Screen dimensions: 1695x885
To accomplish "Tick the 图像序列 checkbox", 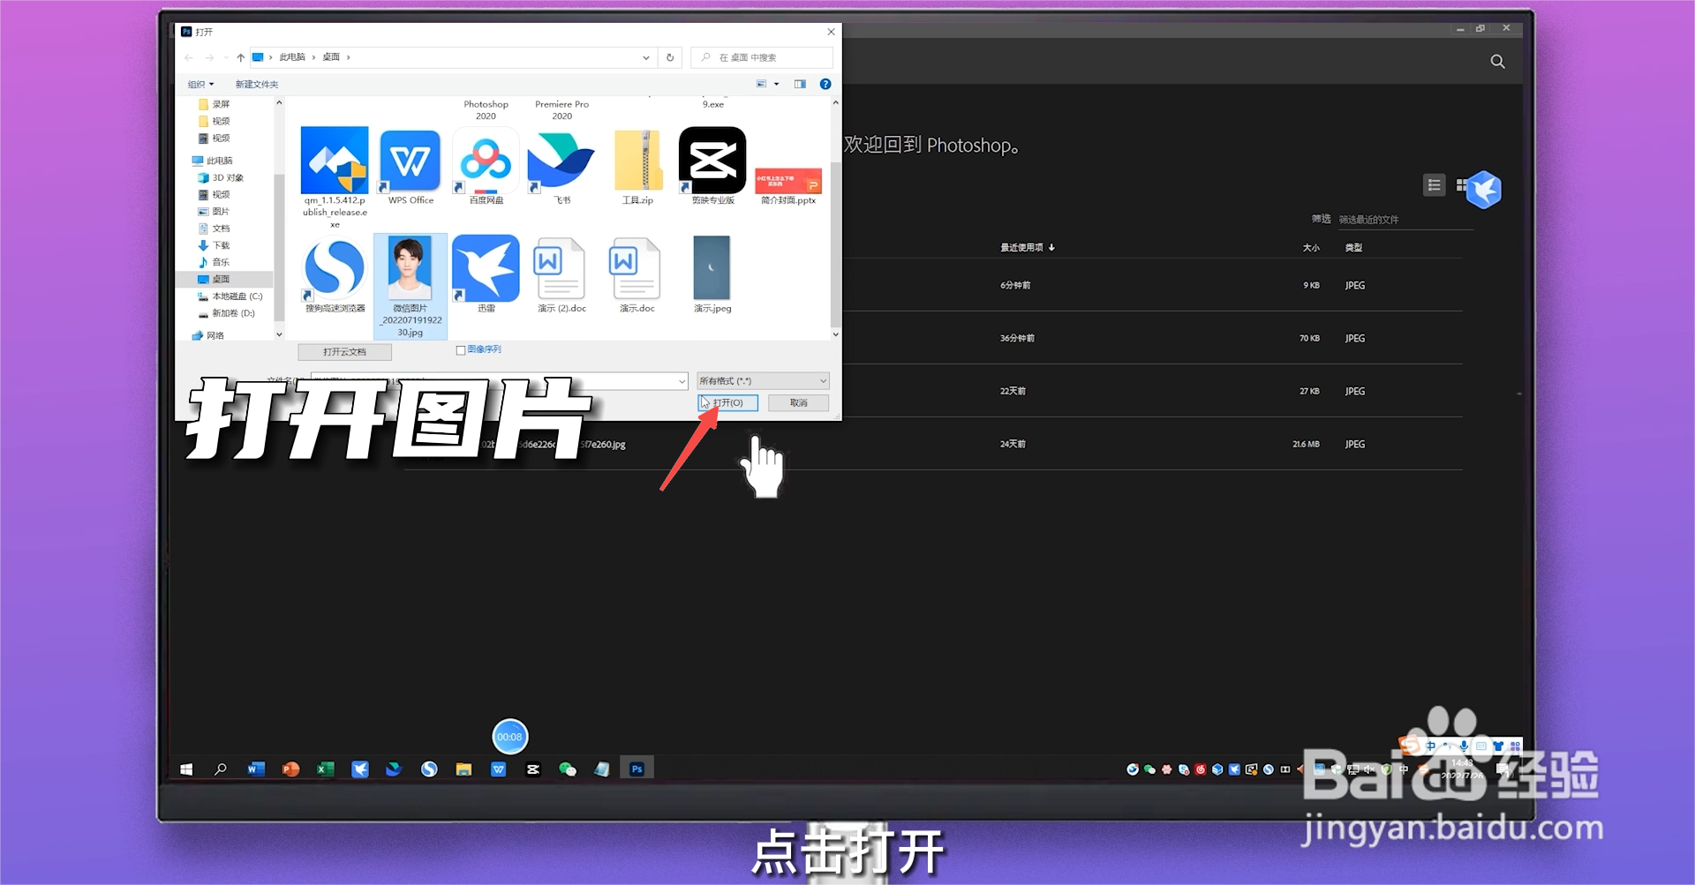I will pyautogui.click(x=461, y=350).
